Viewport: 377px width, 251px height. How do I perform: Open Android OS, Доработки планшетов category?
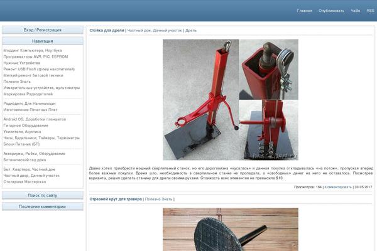(35, 119)
